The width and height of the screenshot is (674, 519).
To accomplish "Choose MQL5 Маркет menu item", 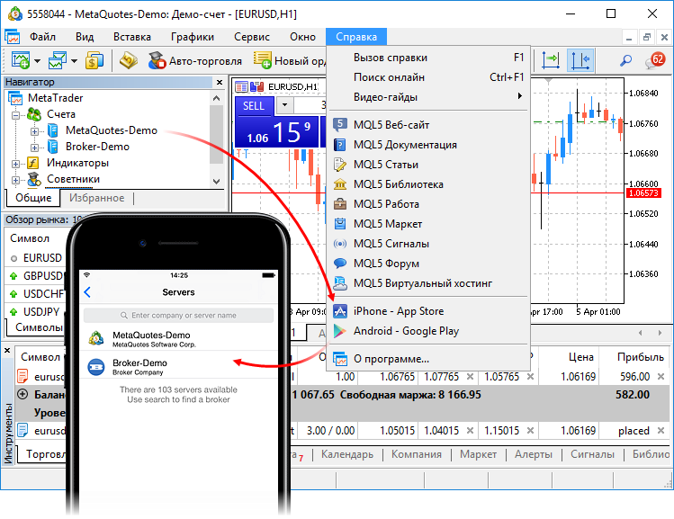I will [x=428, y=224].
